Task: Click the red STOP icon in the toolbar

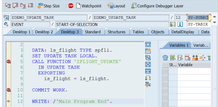Action: tap(71, 6)
